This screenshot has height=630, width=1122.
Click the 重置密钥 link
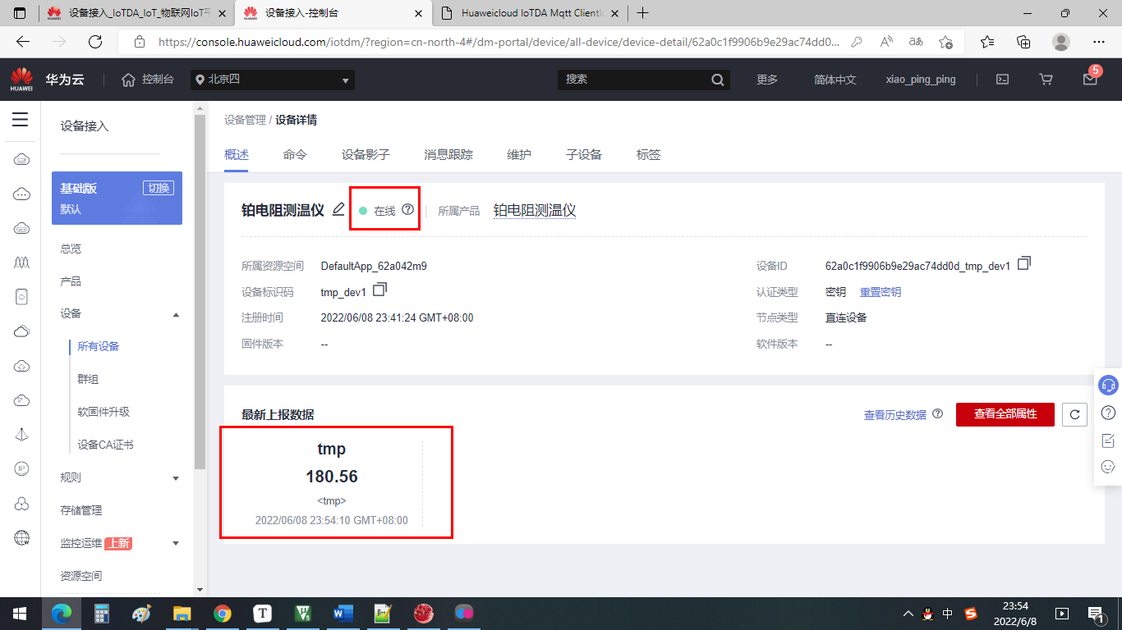pyautogui.click(x=881, y=292)
